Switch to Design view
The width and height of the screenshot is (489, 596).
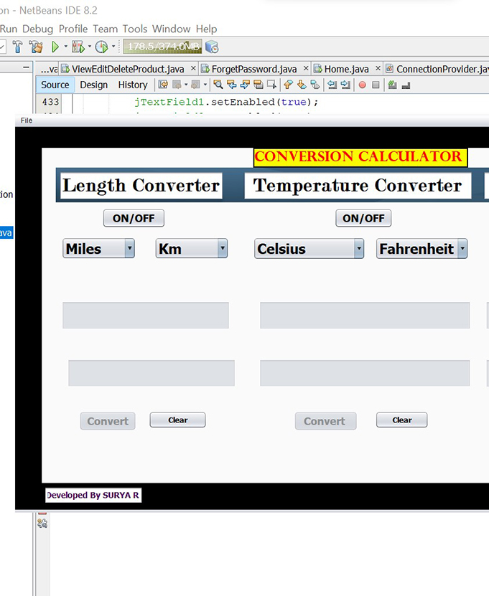pos(93,85)
